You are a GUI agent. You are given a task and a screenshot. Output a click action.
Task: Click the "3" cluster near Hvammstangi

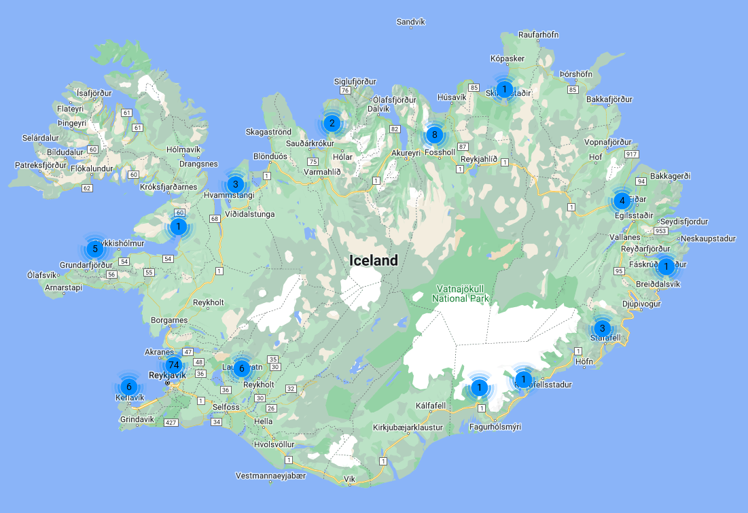(235, 183)
